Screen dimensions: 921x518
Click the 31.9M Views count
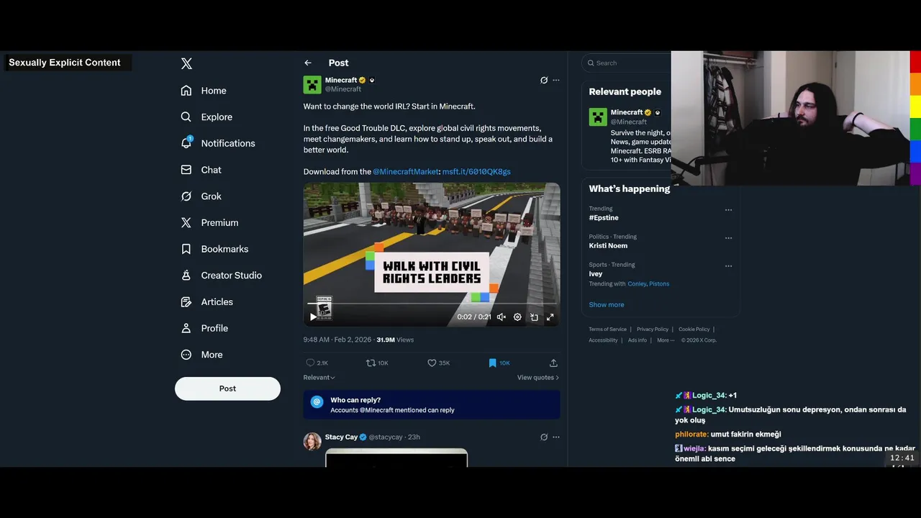(395, 340)
